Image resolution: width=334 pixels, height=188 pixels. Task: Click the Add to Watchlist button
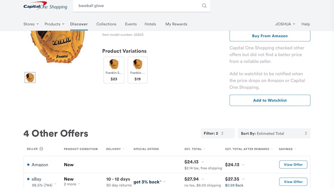[x=270, y=100]
